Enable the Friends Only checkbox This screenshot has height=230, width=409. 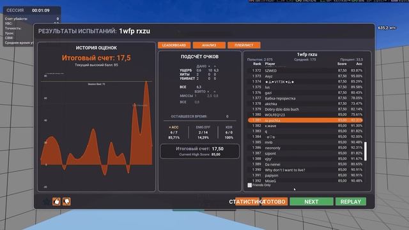click(x=250, y=185)
